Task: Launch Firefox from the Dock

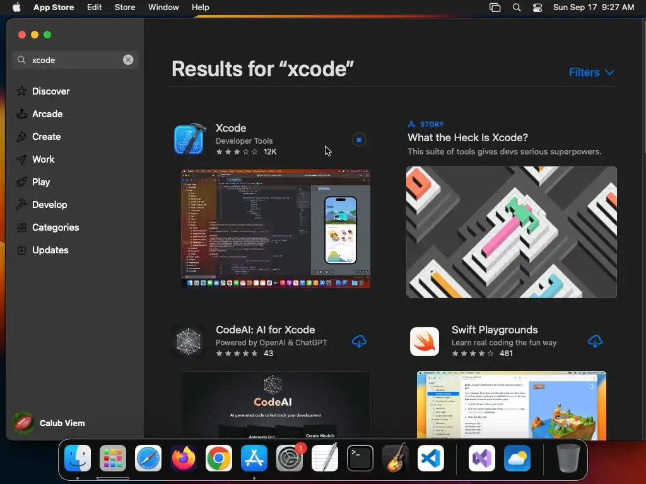Action: point(184,458)
